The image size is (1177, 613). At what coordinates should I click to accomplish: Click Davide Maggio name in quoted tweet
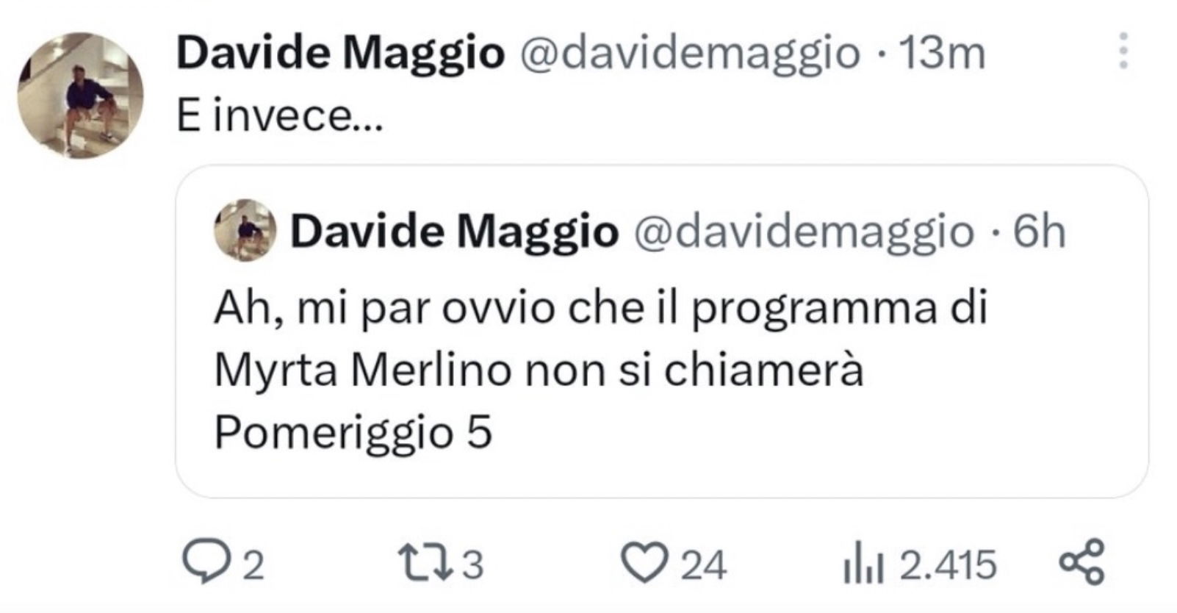(x=454, y=232)
